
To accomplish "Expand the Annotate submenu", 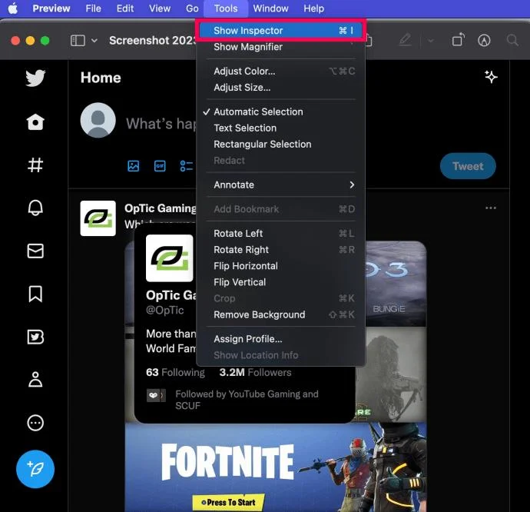I will [280, 185].
